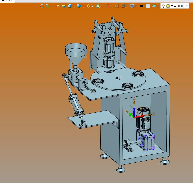The image size is (193, 183).
Task: Click the exit icon with red arrow
Action: click(x=42, y=6)
